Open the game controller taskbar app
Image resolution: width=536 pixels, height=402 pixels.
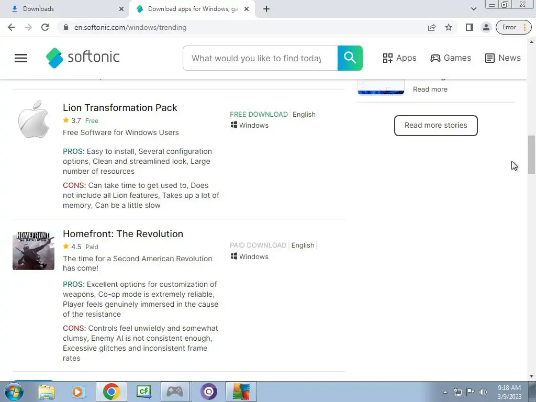point(175,392)
